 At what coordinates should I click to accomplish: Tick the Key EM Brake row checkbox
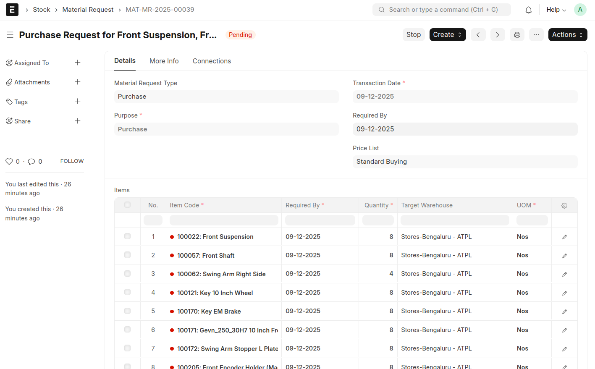click(127, 311)
